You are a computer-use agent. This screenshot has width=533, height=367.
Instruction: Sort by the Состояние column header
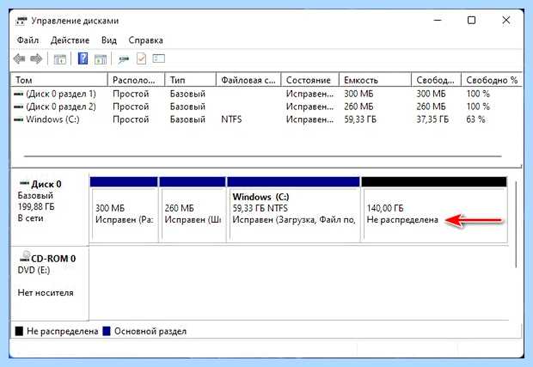click(310, 80)
